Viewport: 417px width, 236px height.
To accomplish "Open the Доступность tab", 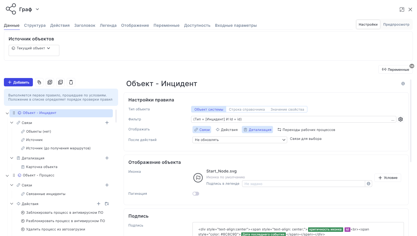I will coord(197,25).
